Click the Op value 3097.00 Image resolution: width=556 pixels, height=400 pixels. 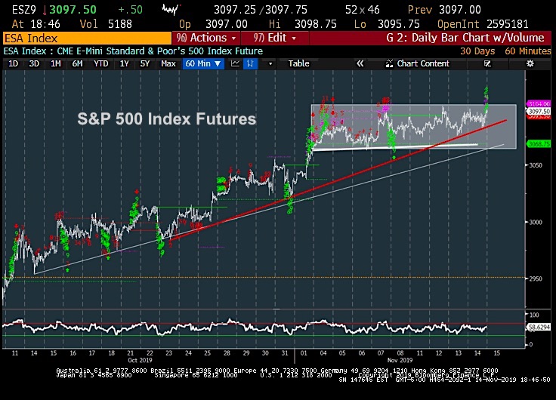click(226, 24)
